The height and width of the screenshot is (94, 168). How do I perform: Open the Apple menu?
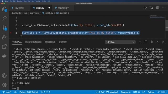2,1
